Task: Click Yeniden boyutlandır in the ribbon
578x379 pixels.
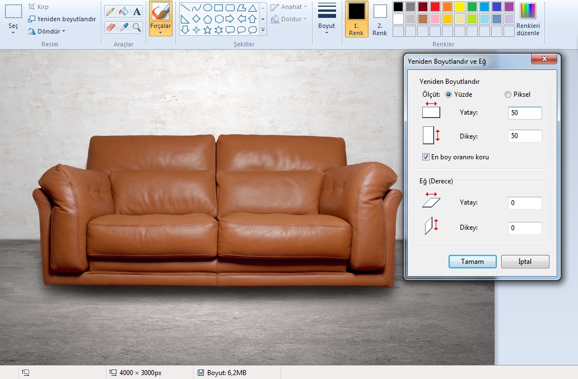Action: pyautogui.click(x=62, y=19)
